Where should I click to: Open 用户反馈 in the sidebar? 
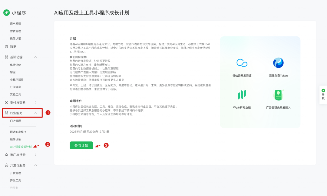[15, 24]
